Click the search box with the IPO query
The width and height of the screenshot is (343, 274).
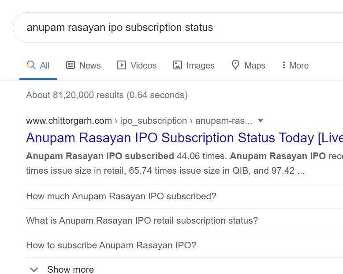[x=178, y=27]
